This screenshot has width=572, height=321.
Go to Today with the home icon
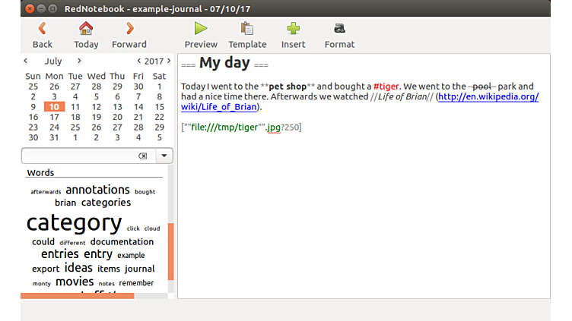tap(86, 29)
